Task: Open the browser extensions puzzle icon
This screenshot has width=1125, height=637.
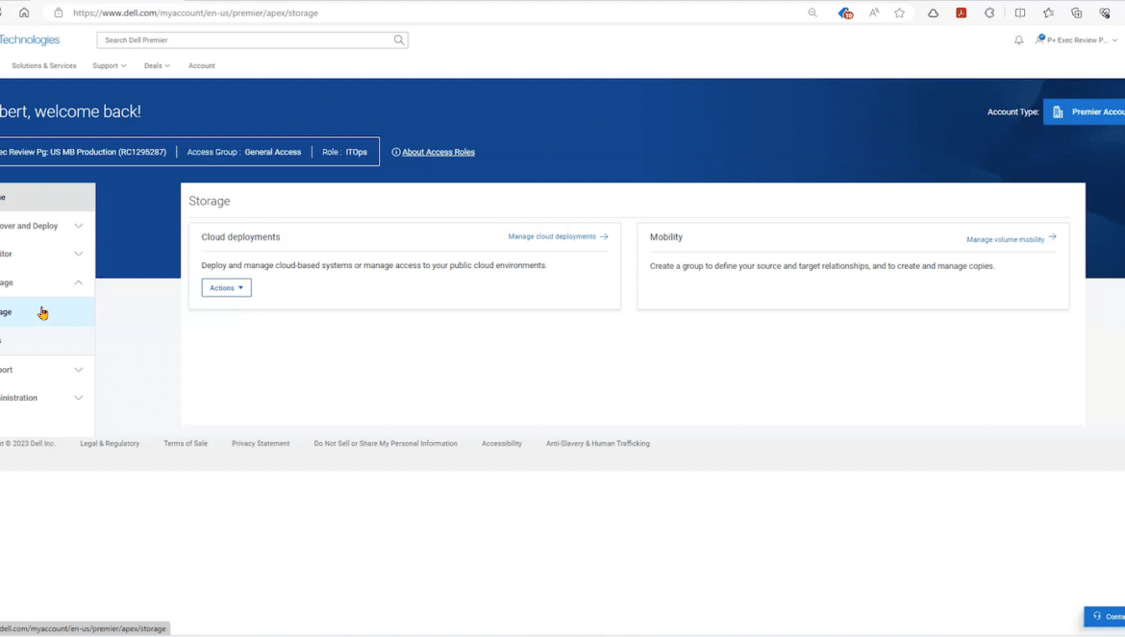Action: tap(989, 12)
